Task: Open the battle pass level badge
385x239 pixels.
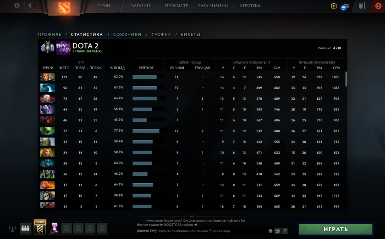Action: pyautogui.click(x=48, y=48)
